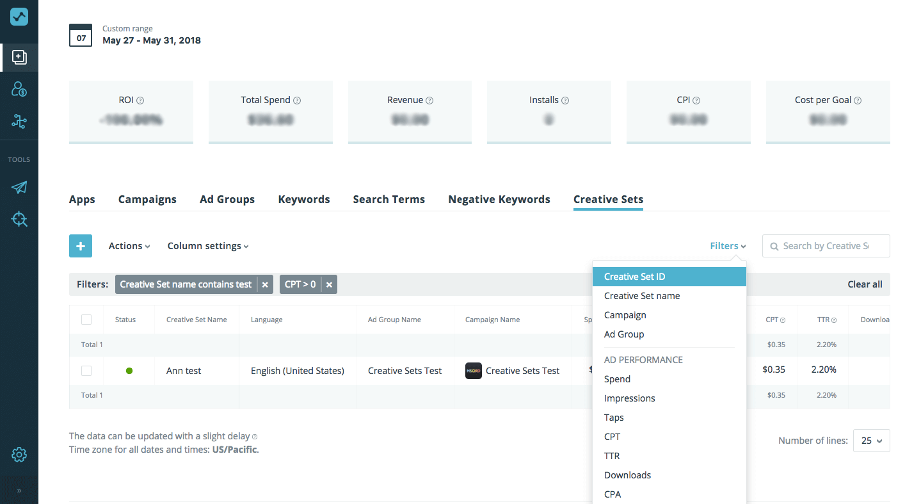Open the paper plane tool in the sidebar
The image size is (921, 504).
[x=19, y=188]
